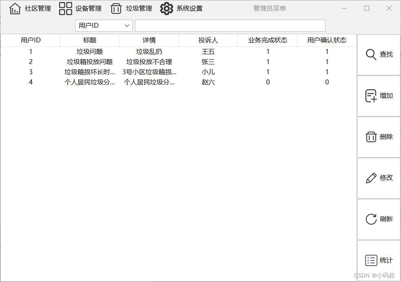
Task: Click the 删除 button label
Action: (x=386, y=137)
